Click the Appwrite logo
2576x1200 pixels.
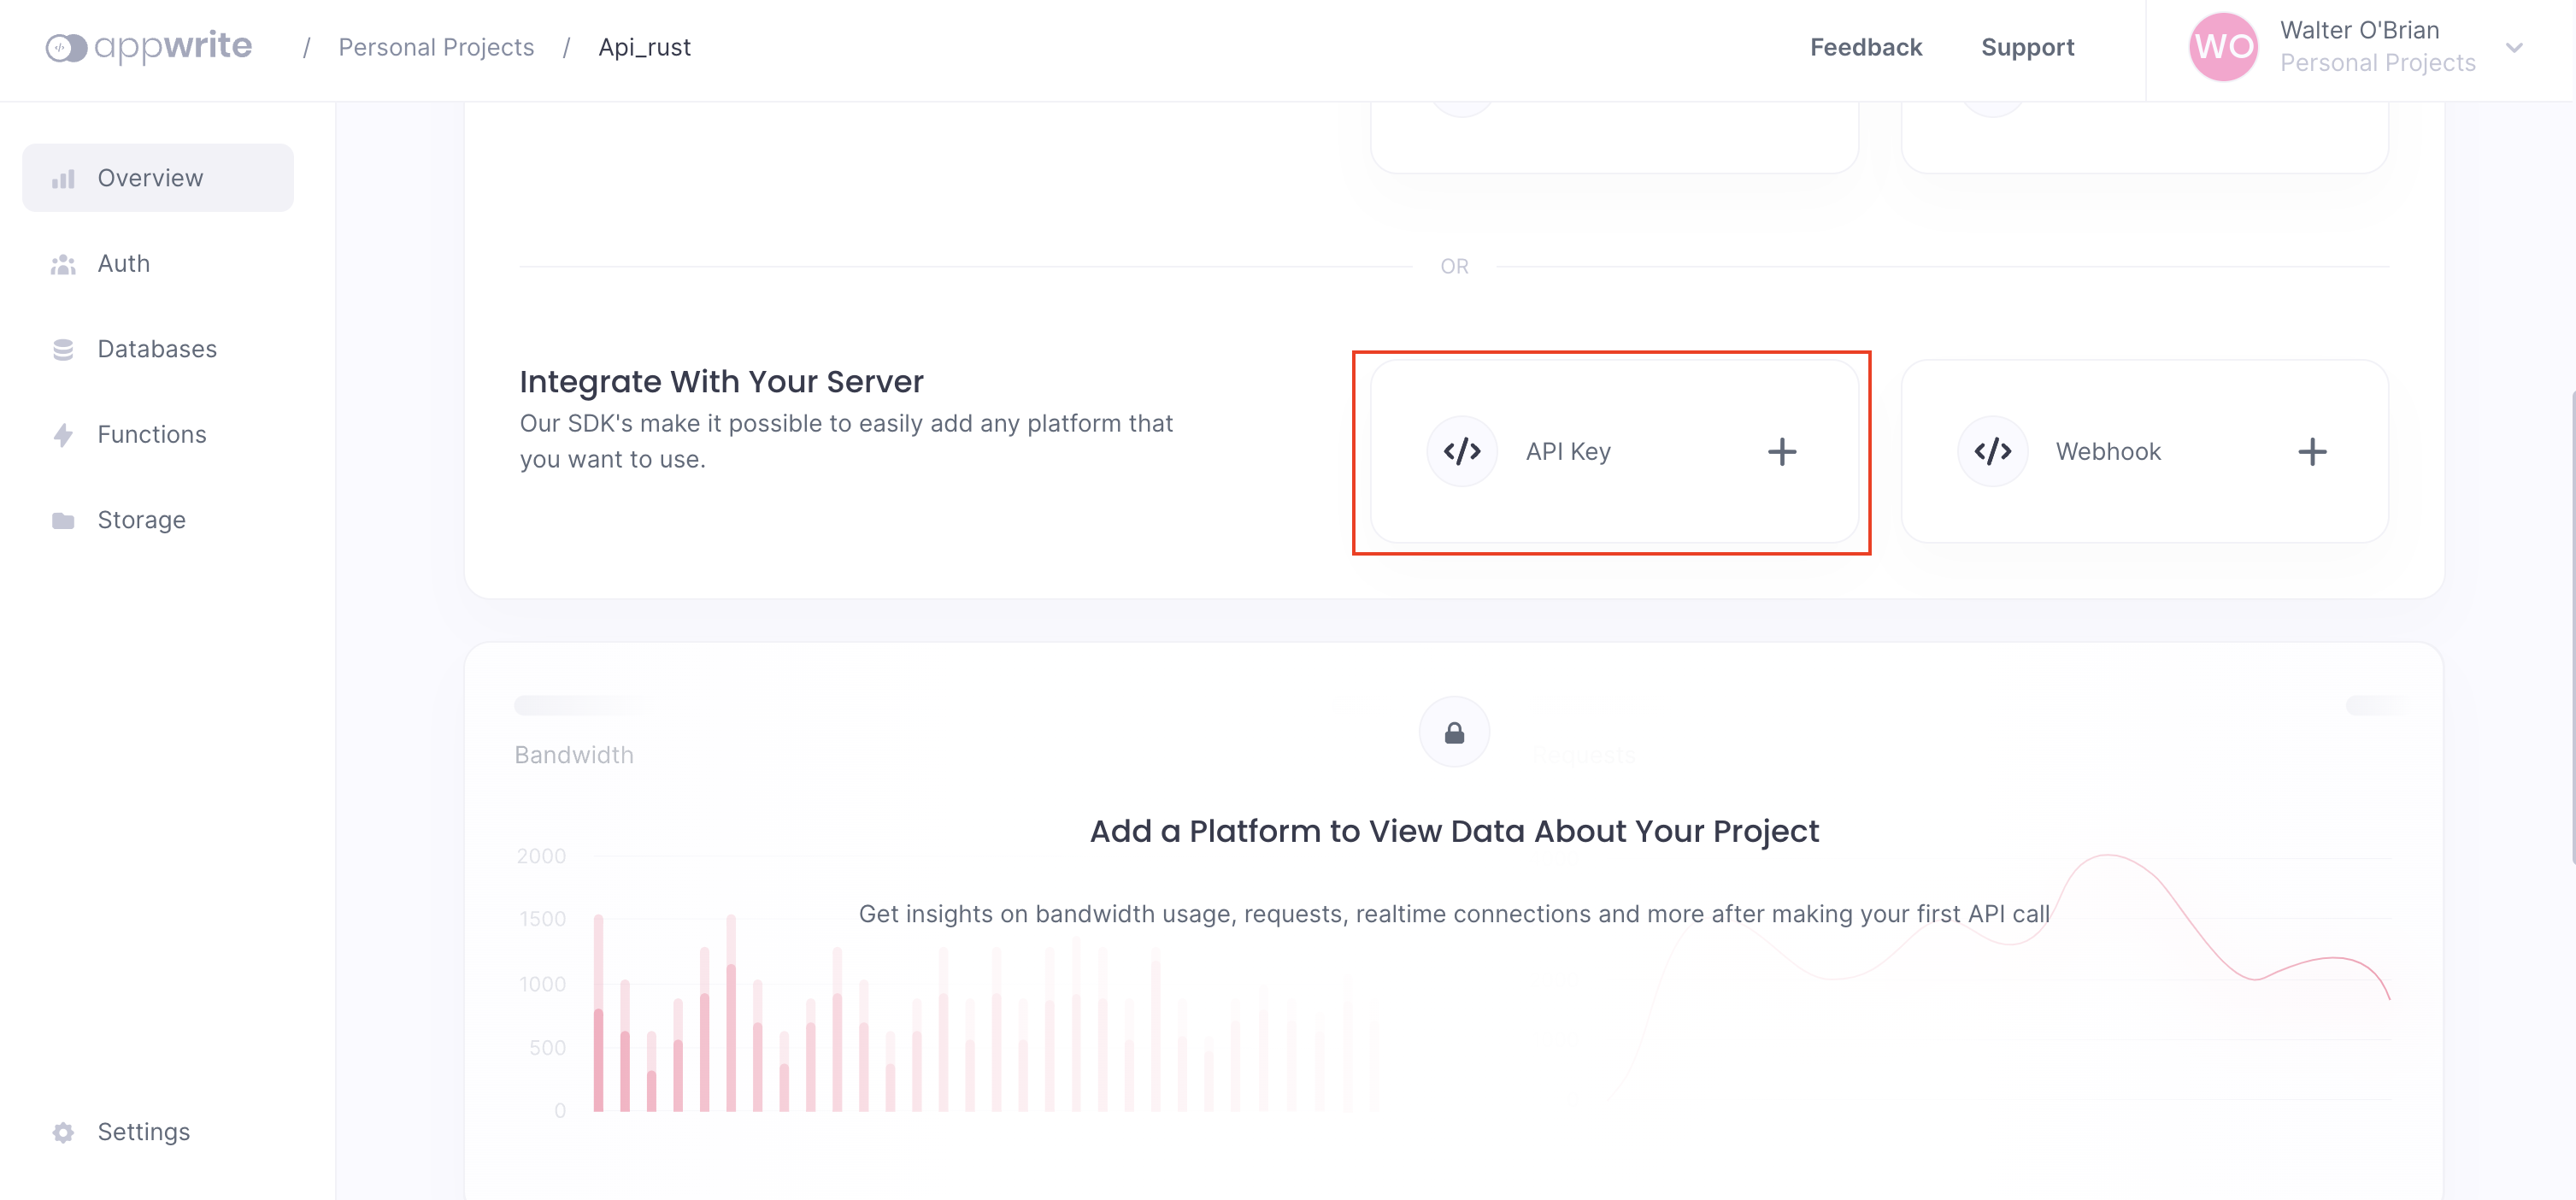click(149, 47)
